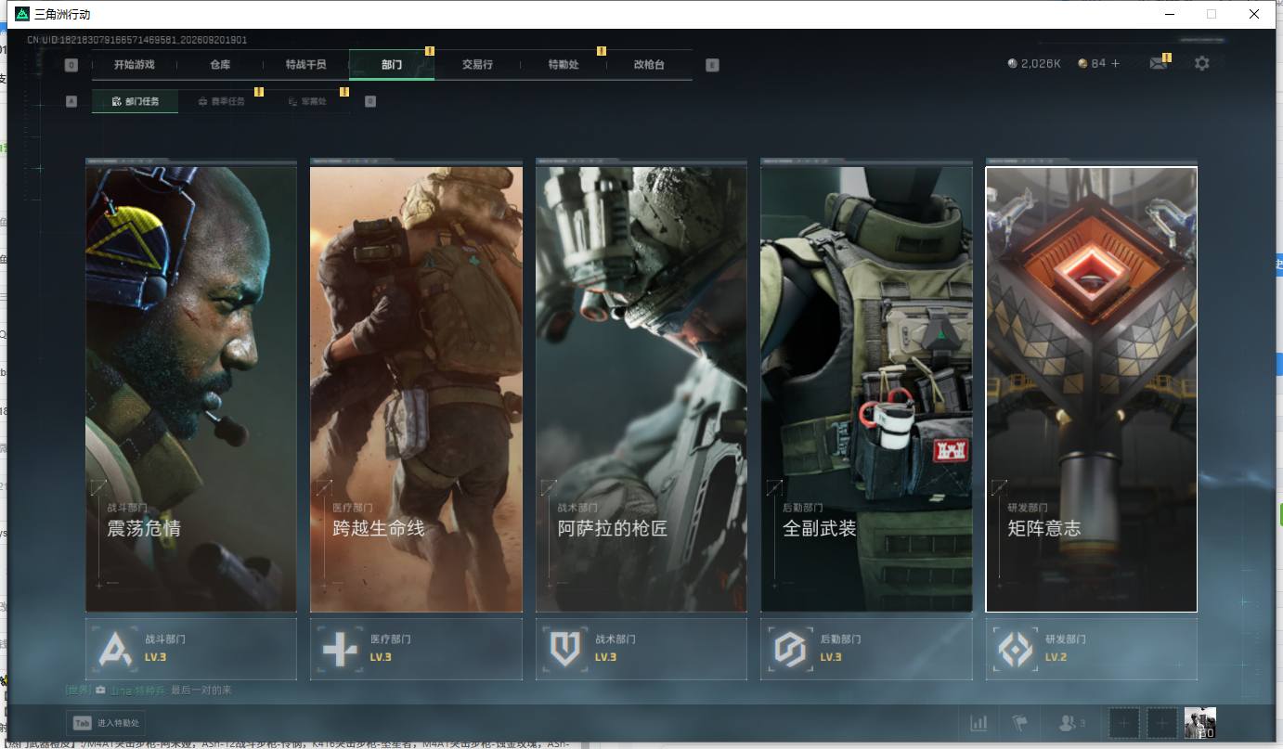Open the 后勤部门 hexagon badge icon
Viewport: 1283px width, 749px height.
[790, 649]
